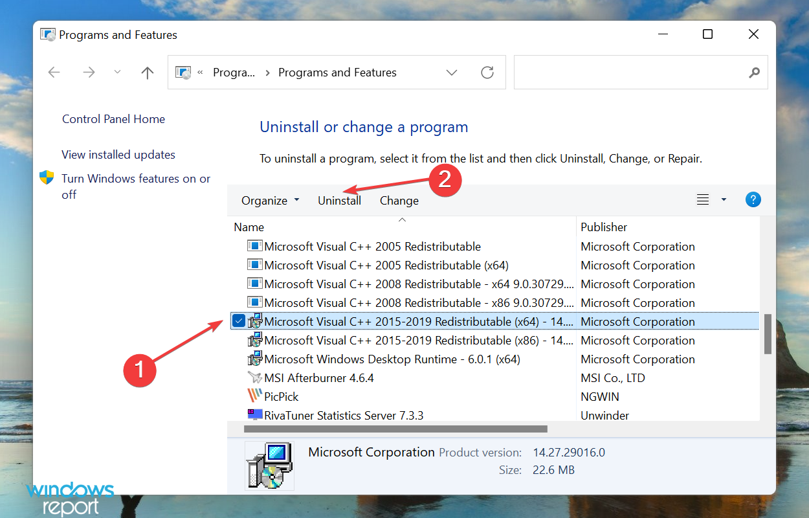Click the Windows Desktop Runtime icon
Screen dimensions: 809x518
coord(255,359)
